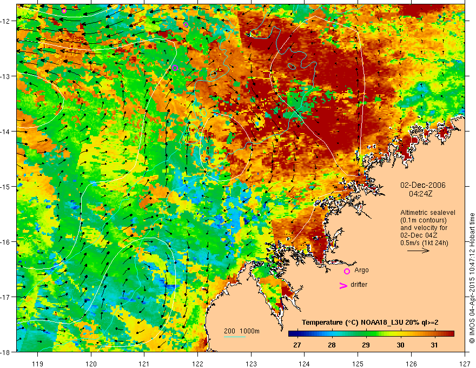This screenshot has width=476, height=368.
Task: Click the latitude axis label -14
Action: pos(5,132)
